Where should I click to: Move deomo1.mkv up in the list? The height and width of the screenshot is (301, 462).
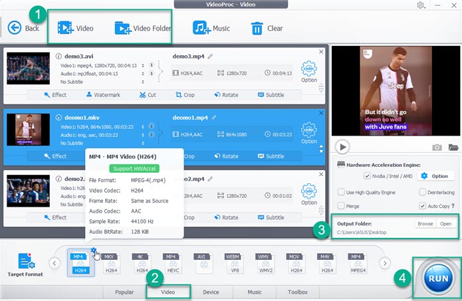point(321,146)
